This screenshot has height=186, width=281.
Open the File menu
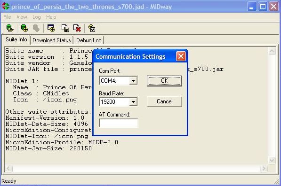[x=7, y=17]
